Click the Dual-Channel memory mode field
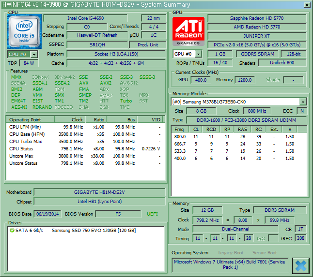Screen dimensions: 313x277 (235, 229)
